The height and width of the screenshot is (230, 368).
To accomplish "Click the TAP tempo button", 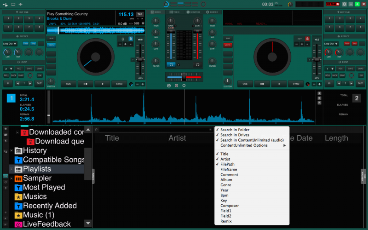I will coord(140,14).
